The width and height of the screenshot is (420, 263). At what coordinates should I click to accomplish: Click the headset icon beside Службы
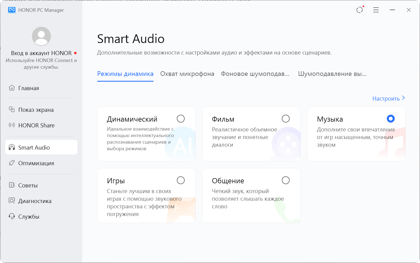[12, 216]
